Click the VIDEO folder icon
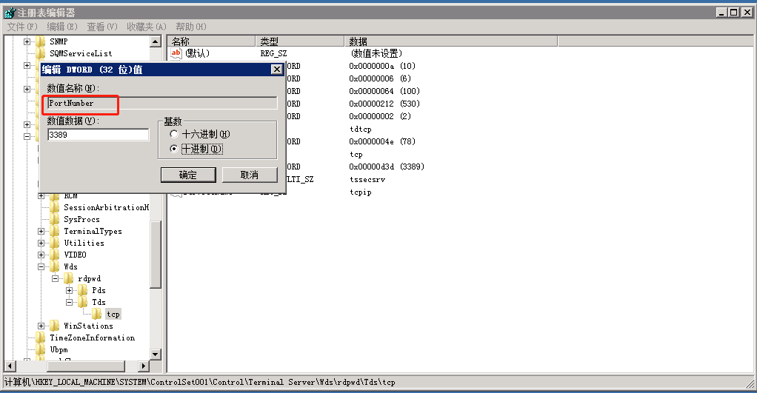 pyautogui.click(x=55, y=255)
